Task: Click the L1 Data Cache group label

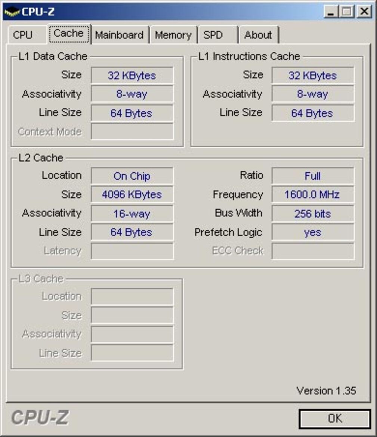Action: tap(53, 56)
